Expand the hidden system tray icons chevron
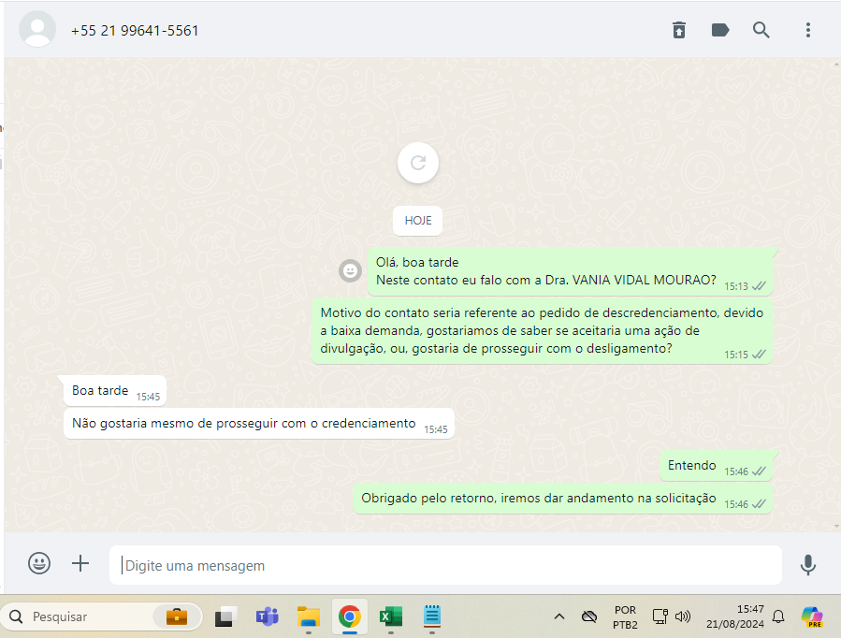Image resolution: width=841 pixels, height=638 pixels. (558, 616)
